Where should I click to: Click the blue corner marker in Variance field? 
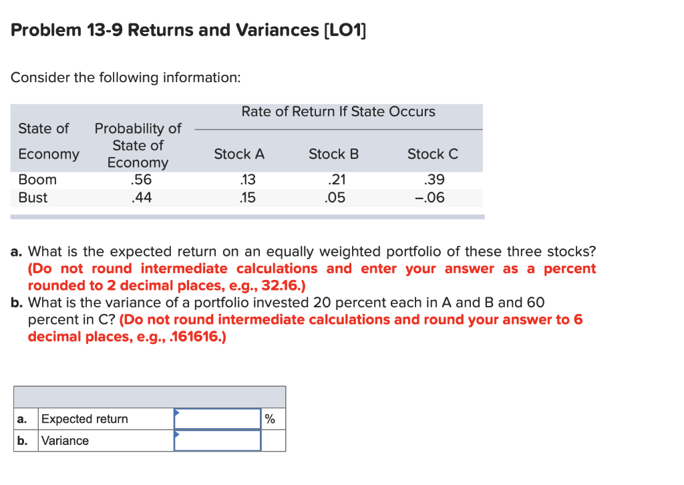tap(177, 434)
